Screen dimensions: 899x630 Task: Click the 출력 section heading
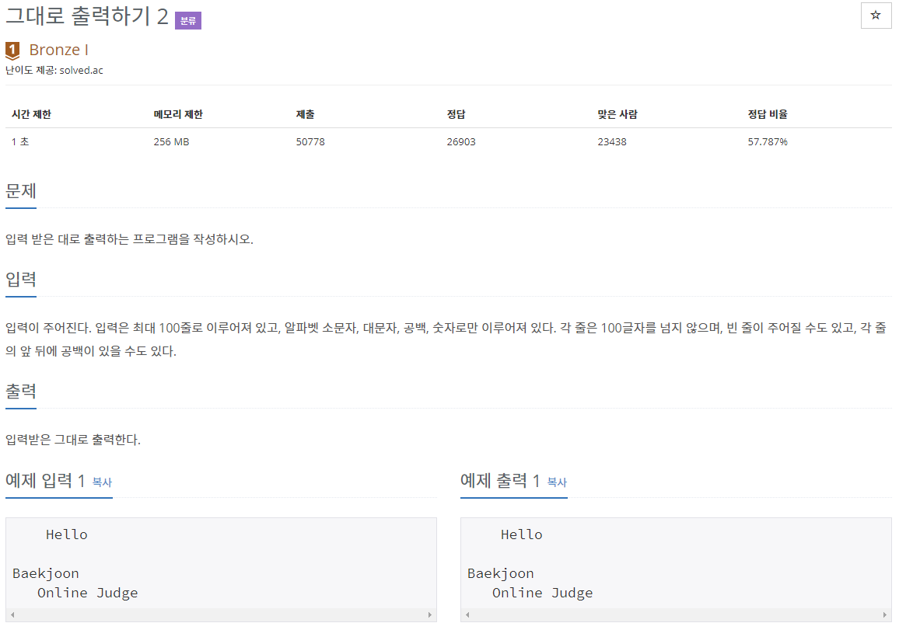click(21, 392)
